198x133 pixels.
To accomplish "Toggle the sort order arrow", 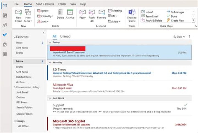I will pyautogui.click(x=189, y=36).
